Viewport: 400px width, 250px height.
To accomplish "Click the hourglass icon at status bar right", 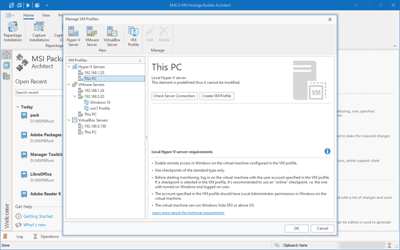I will tap(389, 245).
